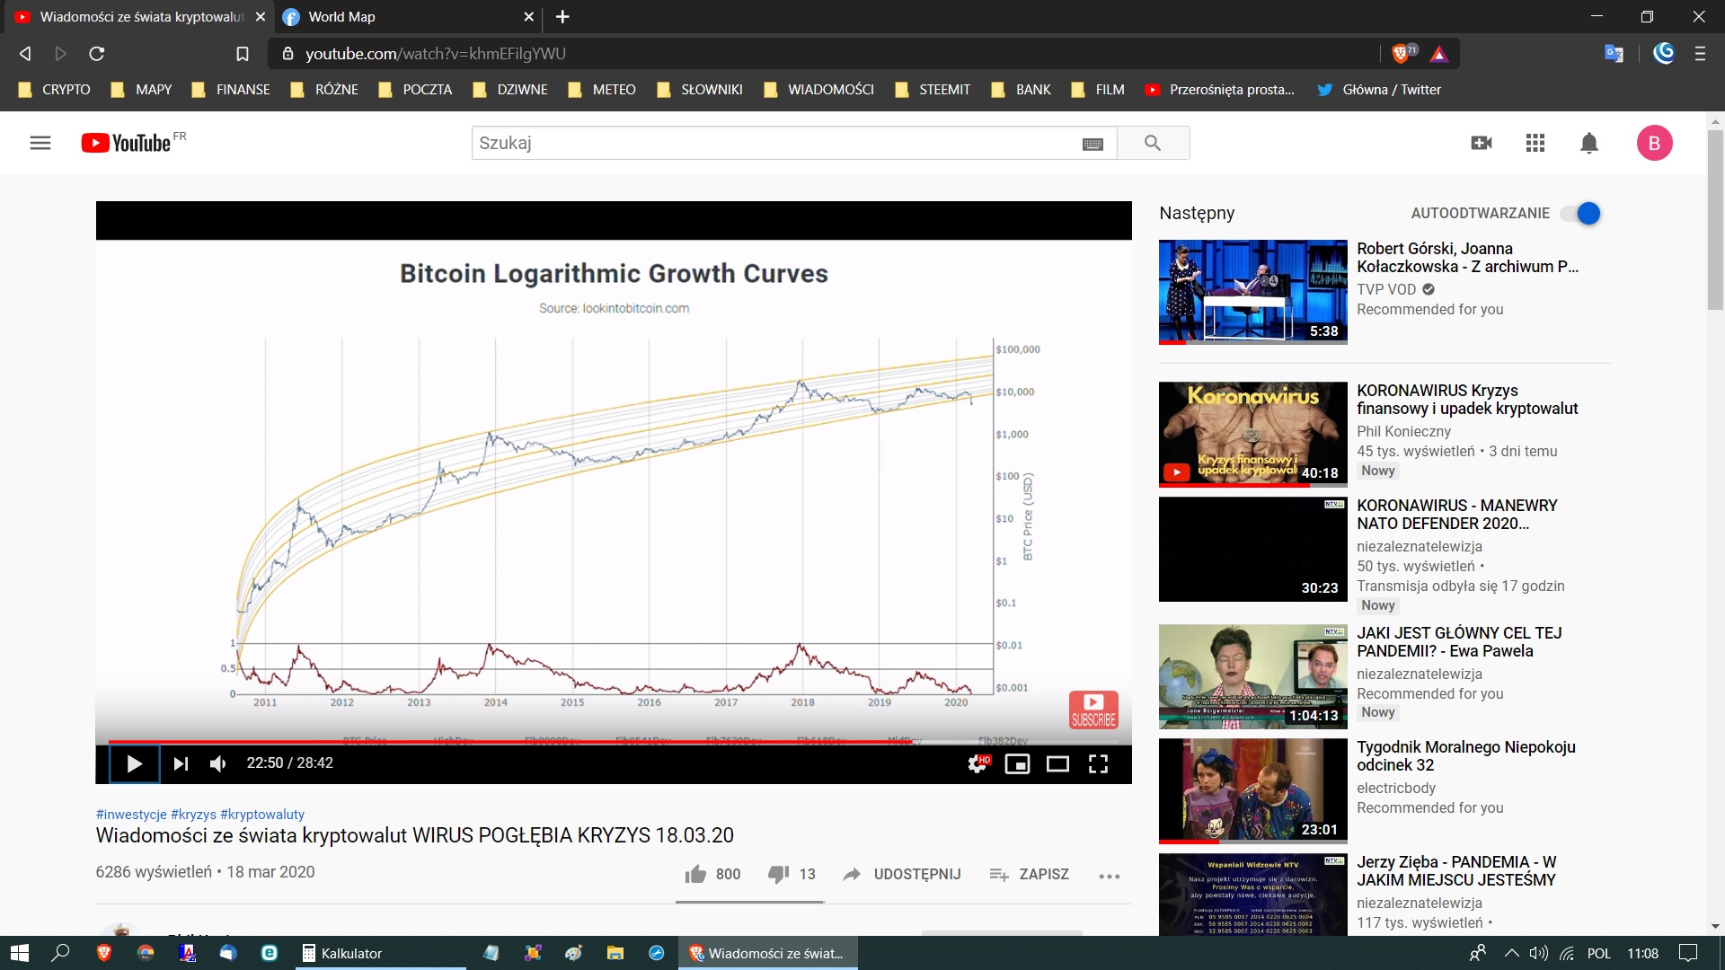This screenshot has height=970, width=1725.
Task: Click the UDOSTĘPNIJ share button
Action: (x=902, y=874)
